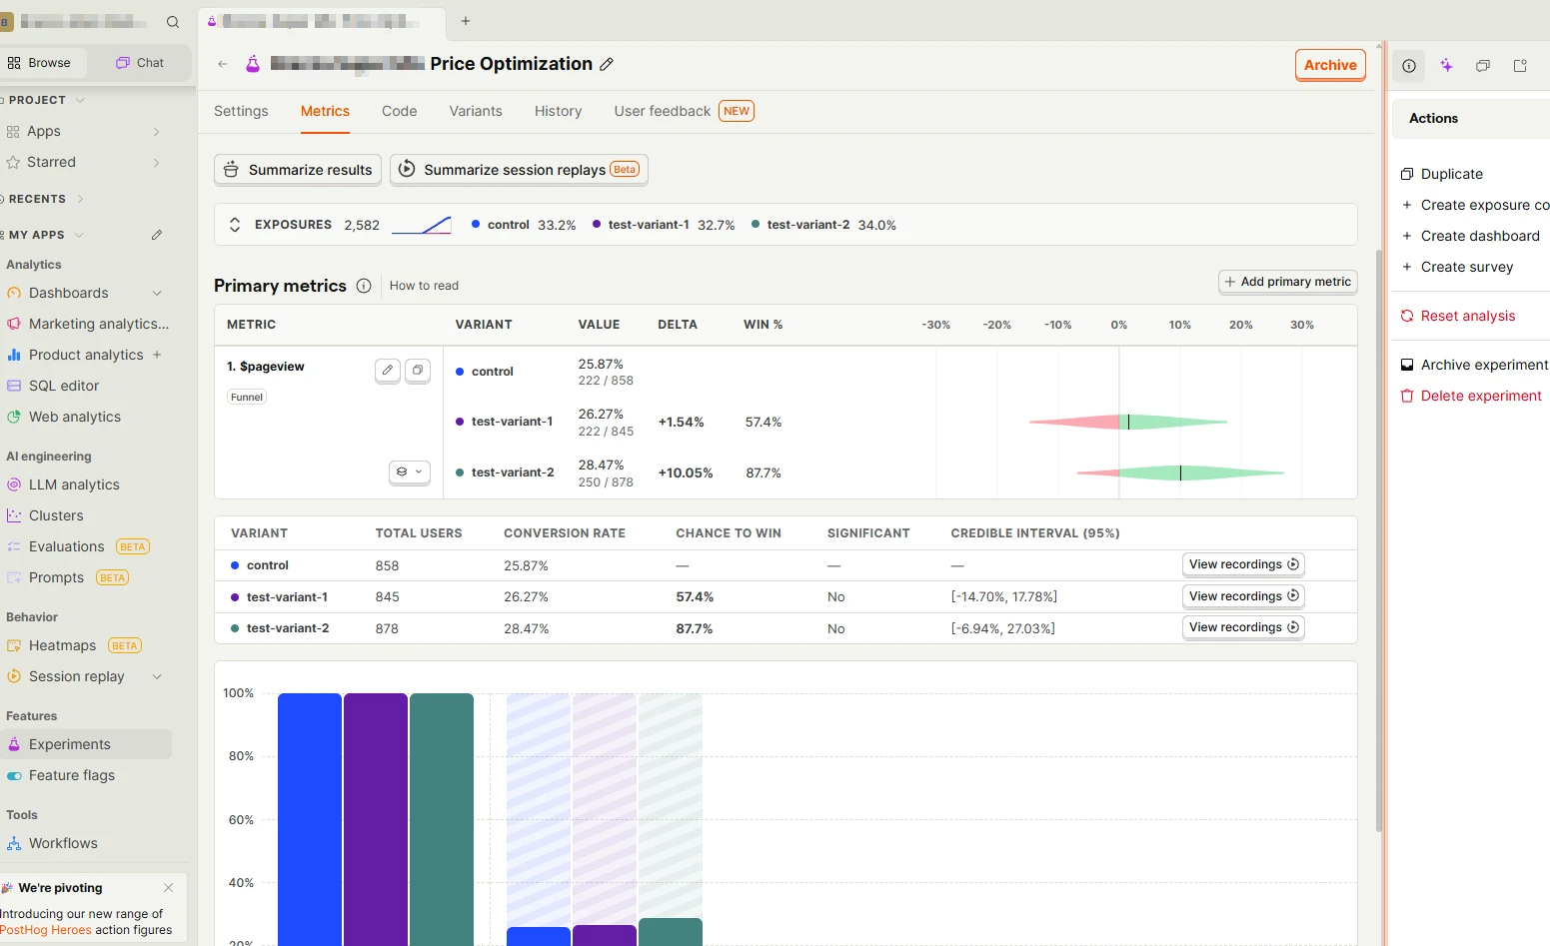The width and height of the screenshot is (1550, 946).
Task: Select the Feature flags sidebar item
Action: coord(72,775)
